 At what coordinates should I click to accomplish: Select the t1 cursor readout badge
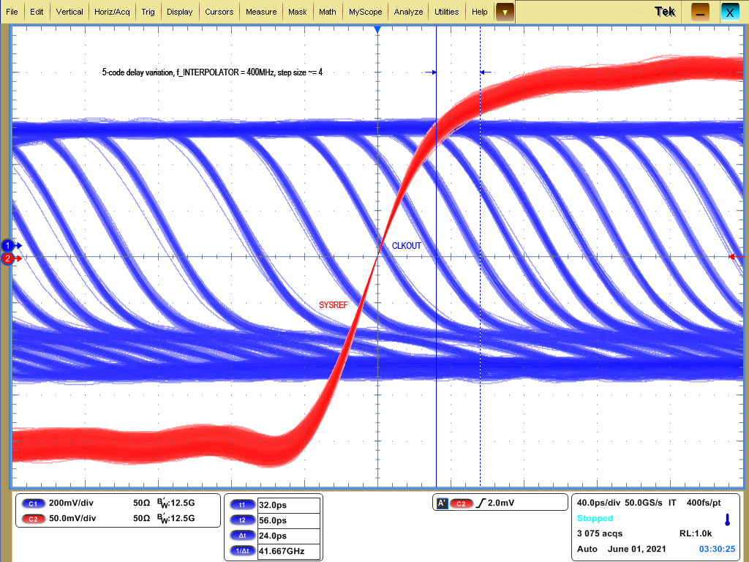coord(242,504)
